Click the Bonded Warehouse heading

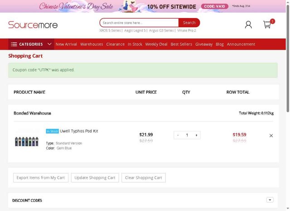pos(32,113)
